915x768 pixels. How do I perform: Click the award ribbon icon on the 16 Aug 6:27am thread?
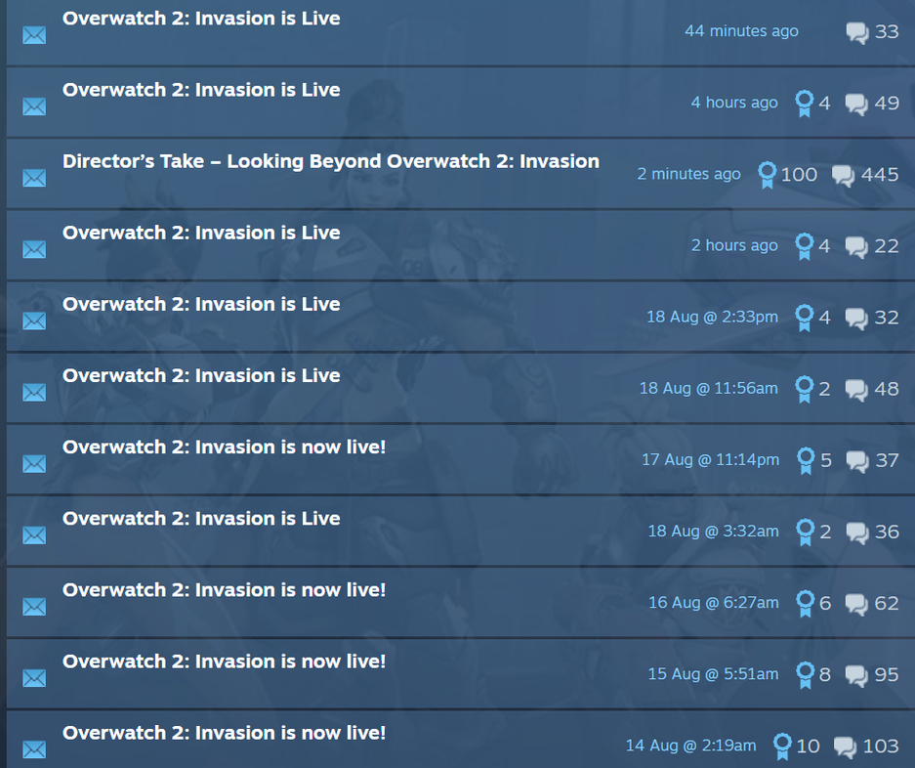tap(806, 603)
